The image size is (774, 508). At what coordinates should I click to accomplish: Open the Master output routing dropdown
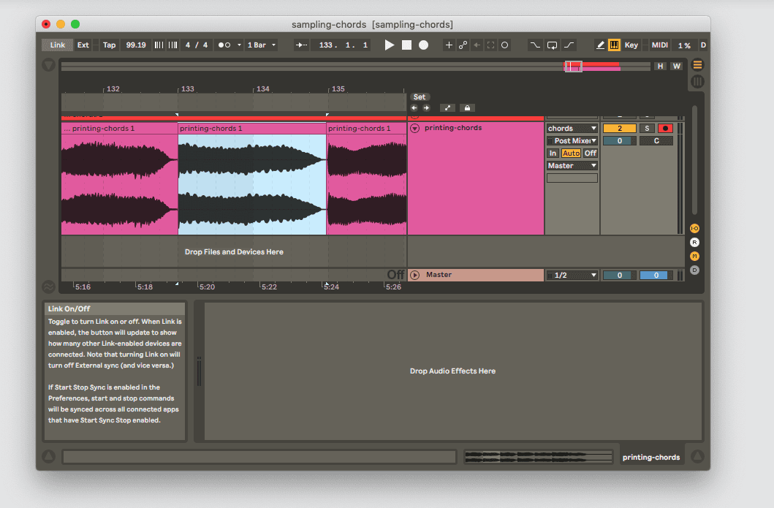click(572, 165)
